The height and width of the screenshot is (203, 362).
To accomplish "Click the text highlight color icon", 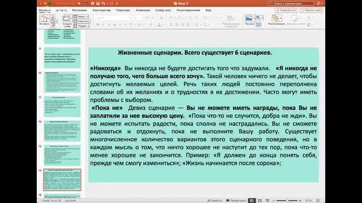I will (x=151, y=25).
